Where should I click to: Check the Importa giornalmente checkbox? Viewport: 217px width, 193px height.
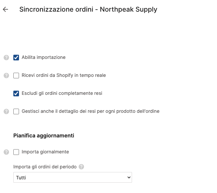[16, 152]
